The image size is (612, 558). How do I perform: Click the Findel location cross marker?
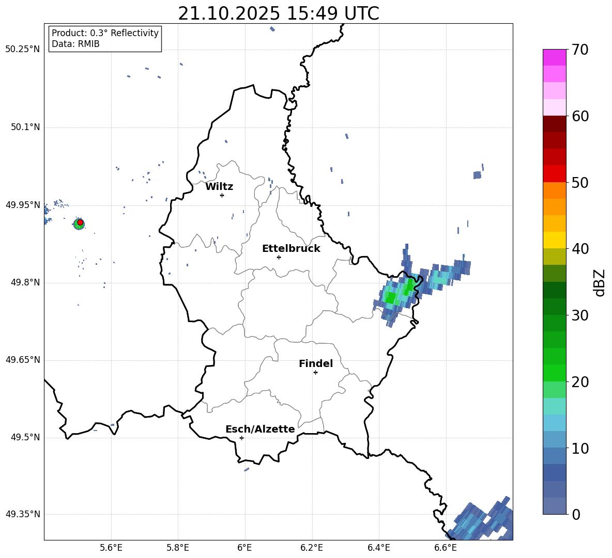(315, 373)
